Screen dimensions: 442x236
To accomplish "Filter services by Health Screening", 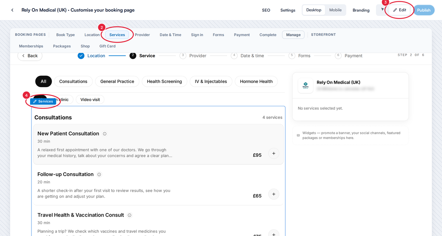I will pos(164,81).
